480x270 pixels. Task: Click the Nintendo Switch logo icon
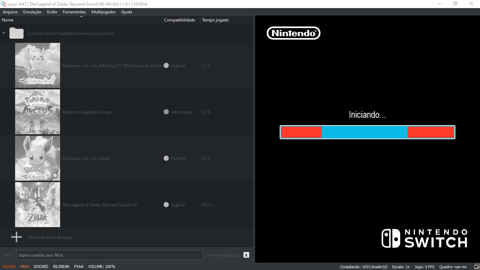point(391,238)
